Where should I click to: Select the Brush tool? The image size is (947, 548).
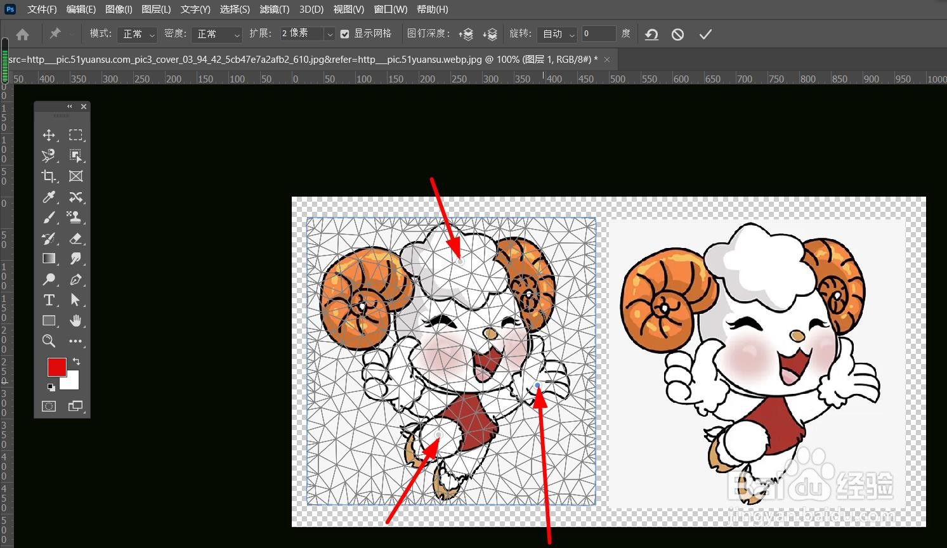pos(49,218)
